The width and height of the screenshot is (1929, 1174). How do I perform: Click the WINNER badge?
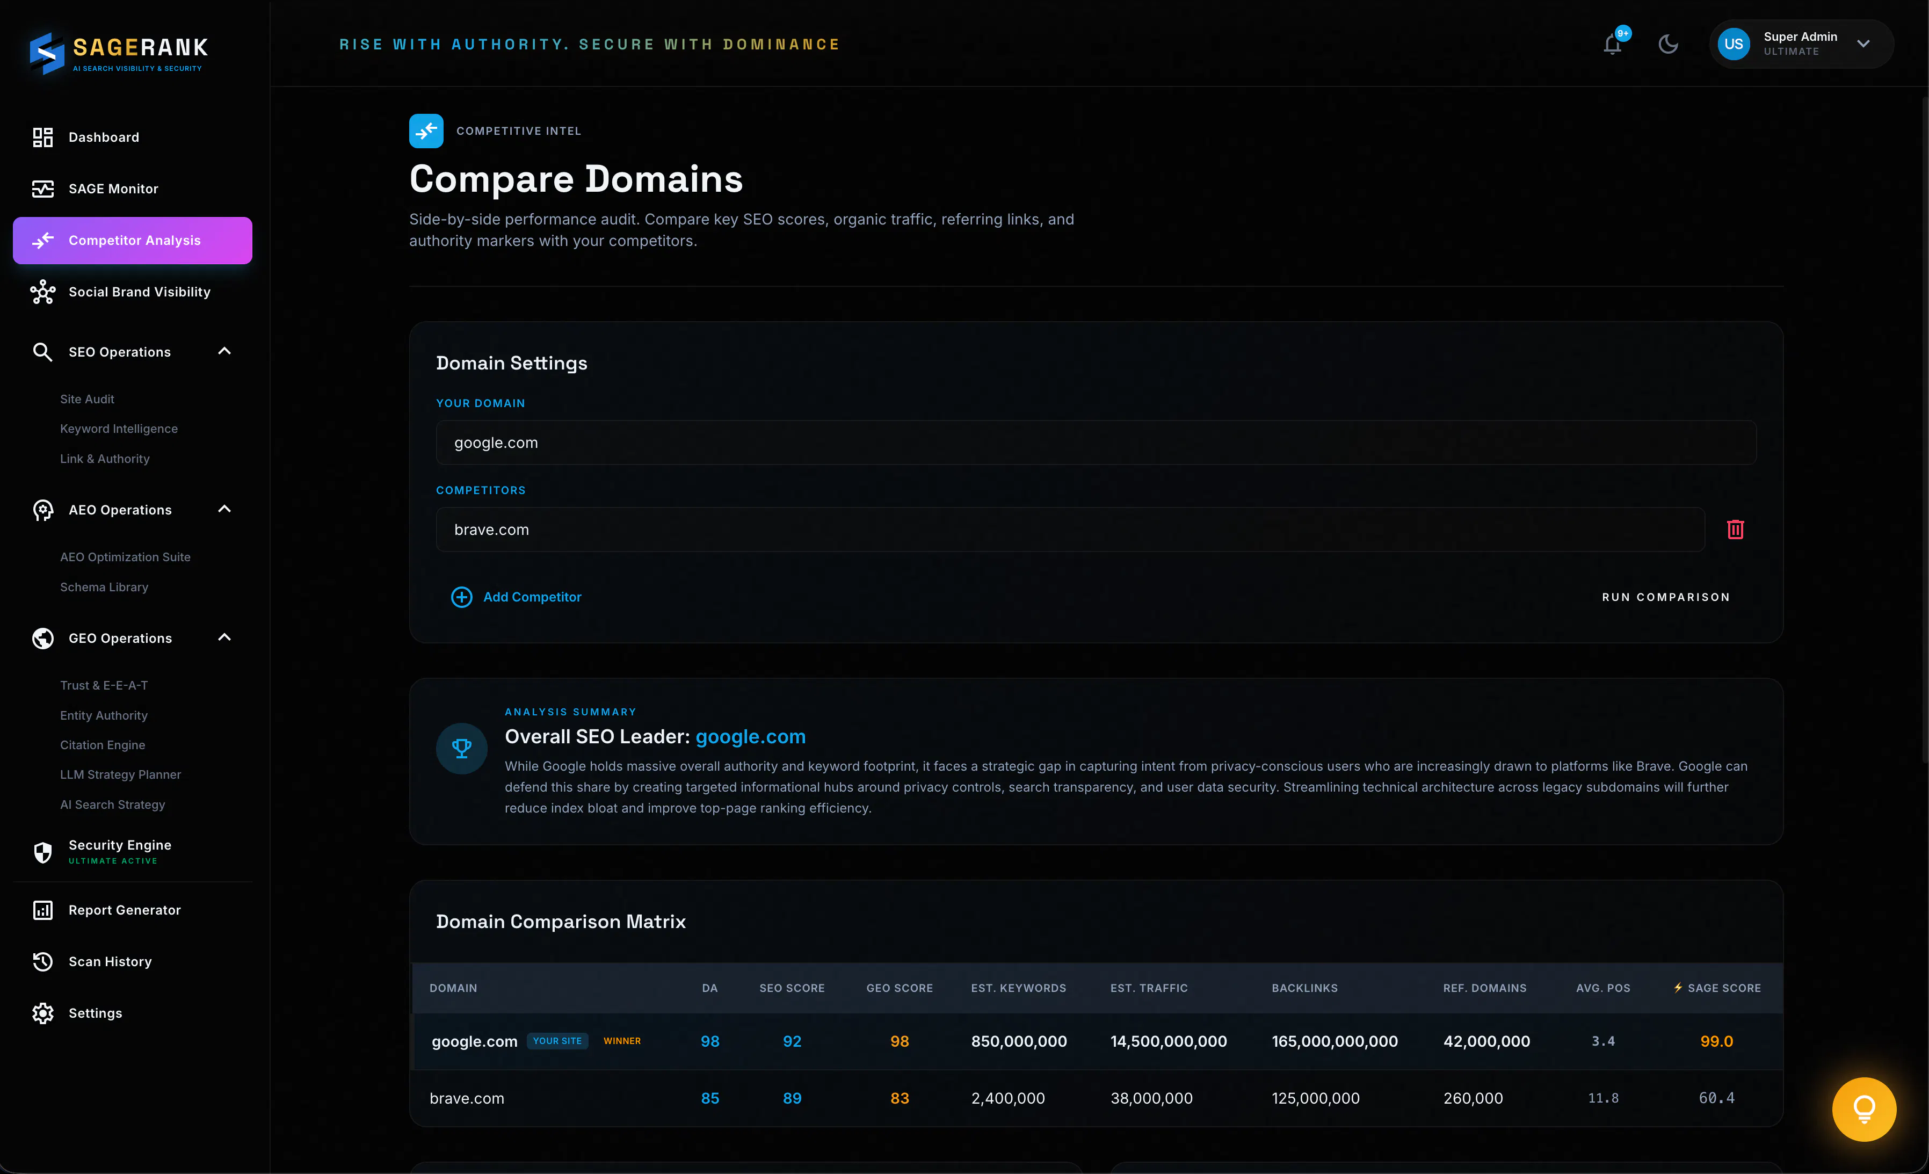tap(621, 1041)
